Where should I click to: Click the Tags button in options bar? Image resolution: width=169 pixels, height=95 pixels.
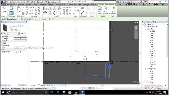(x=37, y=19)
